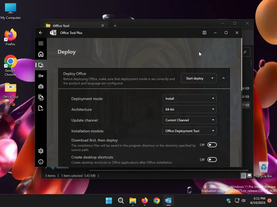Open Start deploy dropdown arrow
Viewport: 277px width, 207px height.
212,78
